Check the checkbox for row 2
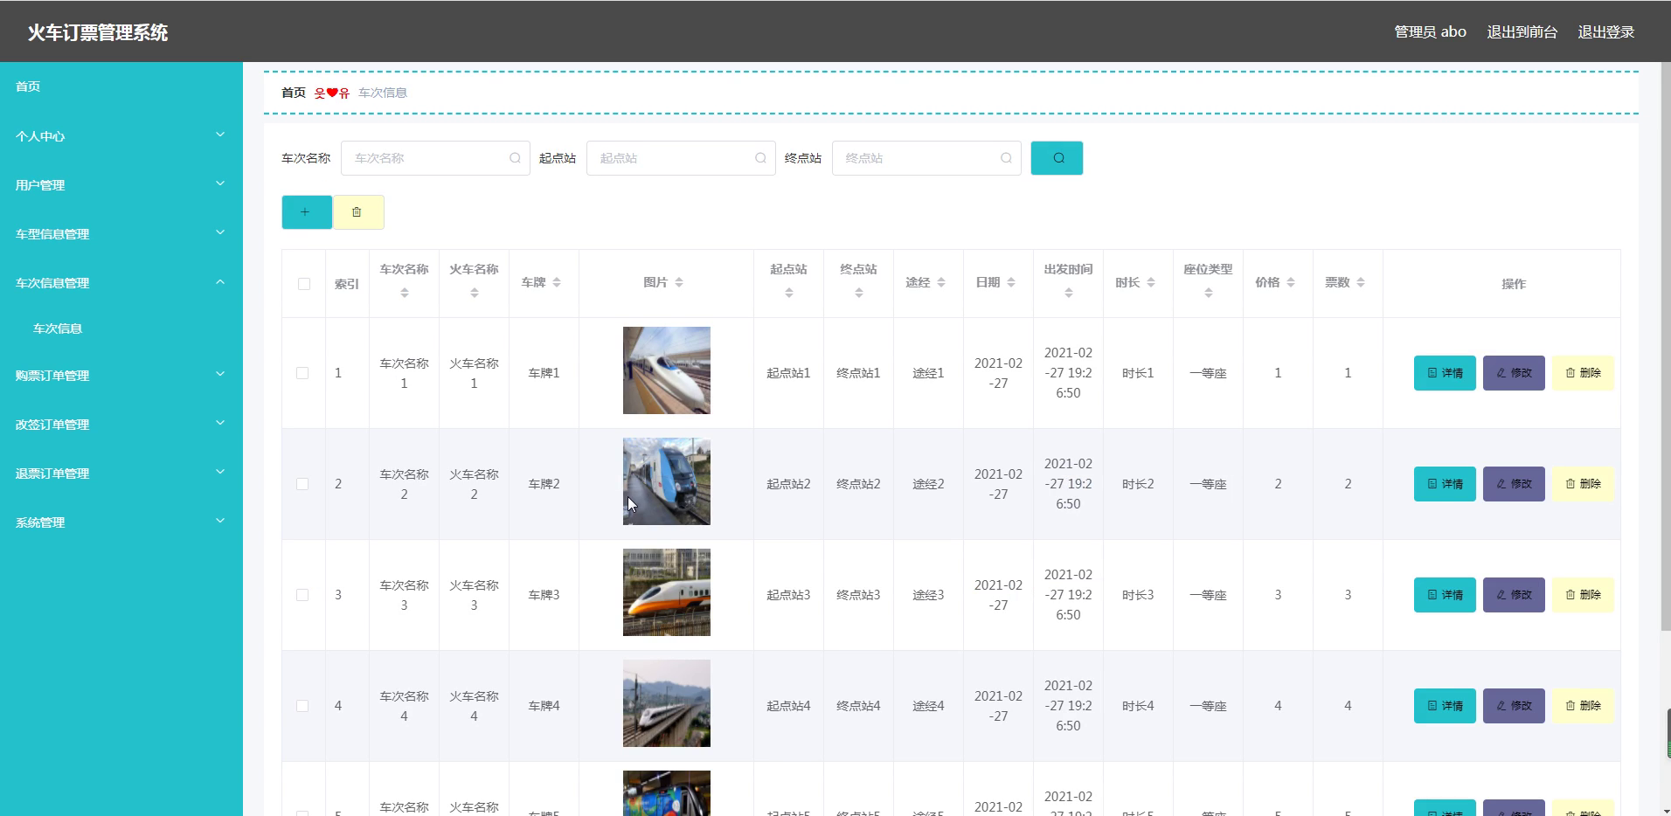 point(302,484)
